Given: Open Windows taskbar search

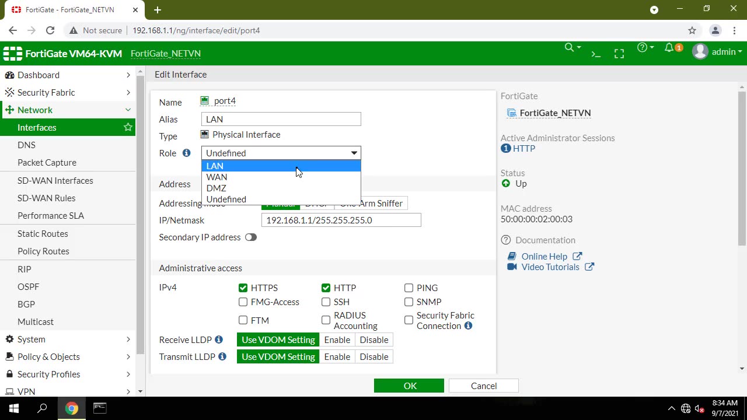Looking at the screenshot, I should (x=42, y=408).
